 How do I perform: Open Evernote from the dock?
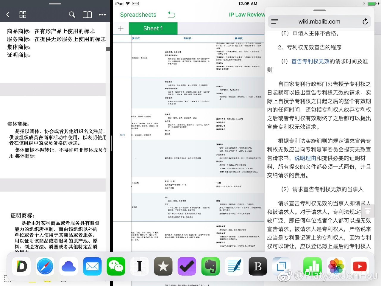point(210,266)
